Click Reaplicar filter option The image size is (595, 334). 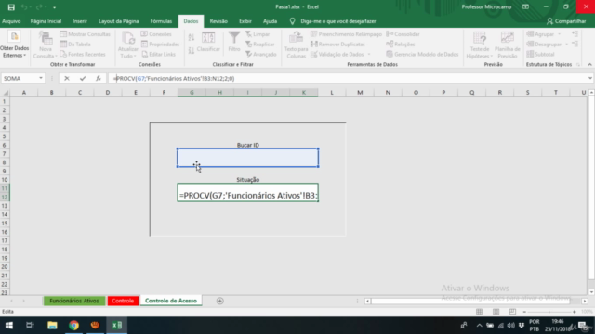(x=260, y=45)
